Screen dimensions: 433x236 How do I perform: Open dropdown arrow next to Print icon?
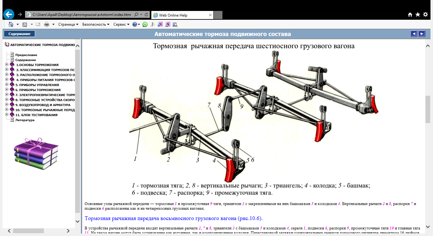tap(54, 24)
